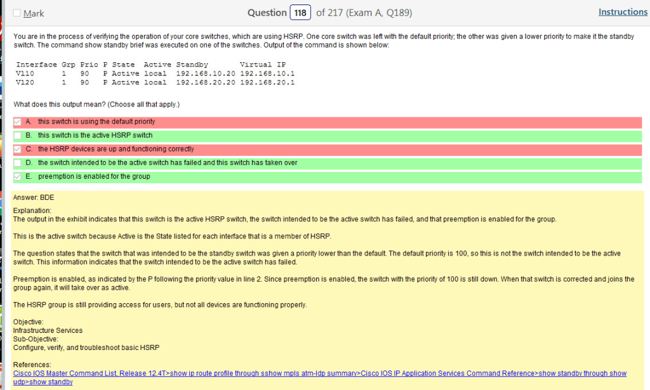
Task: Check option B checkbox
Action: 18,136
